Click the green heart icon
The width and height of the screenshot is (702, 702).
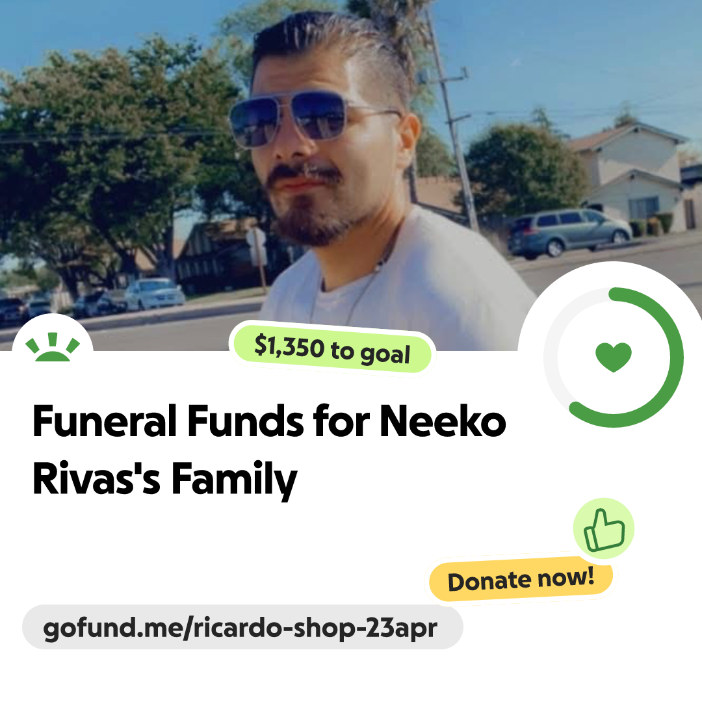click(614, 357)
